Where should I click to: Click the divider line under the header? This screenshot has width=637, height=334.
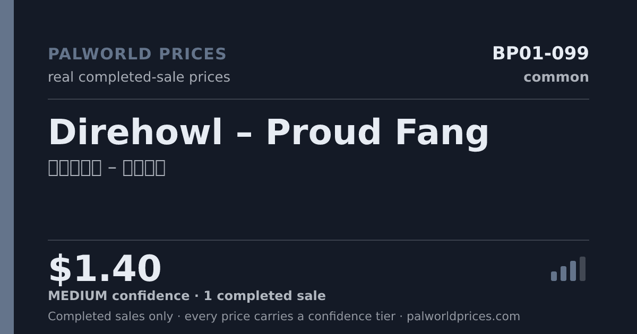pos(318,99)
